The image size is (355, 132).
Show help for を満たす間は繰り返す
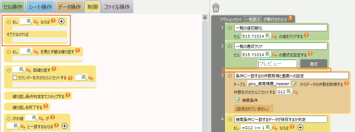[78, 50]
